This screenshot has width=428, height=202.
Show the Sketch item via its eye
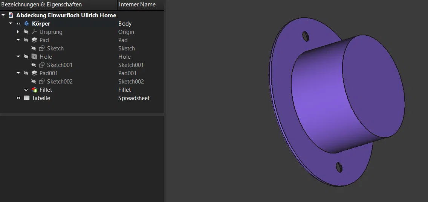pyautogui.click(x=34, y=49)
